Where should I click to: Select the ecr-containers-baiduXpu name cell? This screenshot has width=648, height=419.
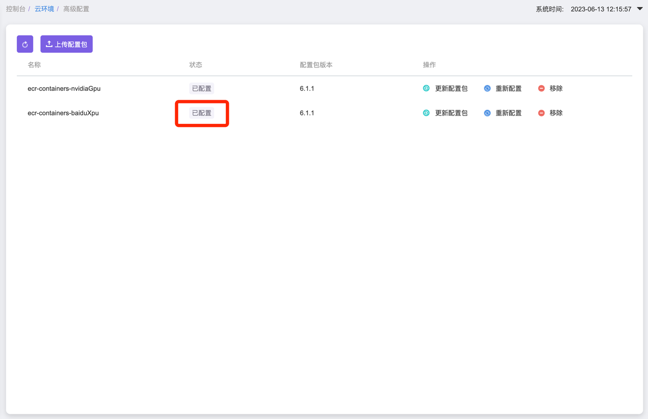pyautogui.click(x=63, y=113)
